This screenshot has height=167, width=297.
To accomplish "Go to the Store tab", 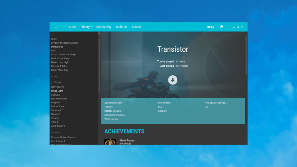I will (x=72, y=27).
